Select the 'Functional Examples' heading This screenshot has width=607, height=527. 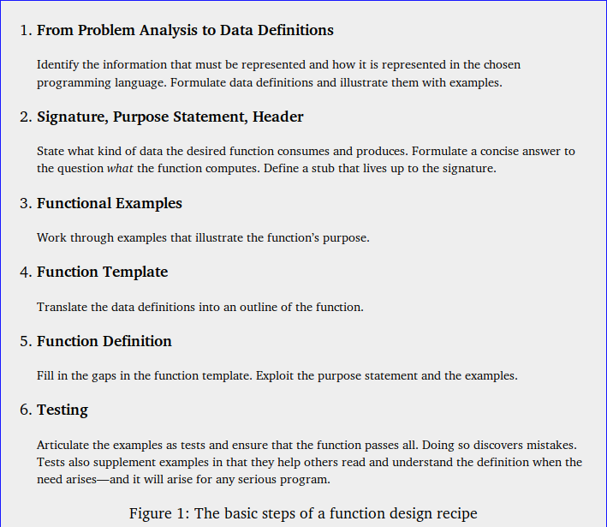[110, 203]
